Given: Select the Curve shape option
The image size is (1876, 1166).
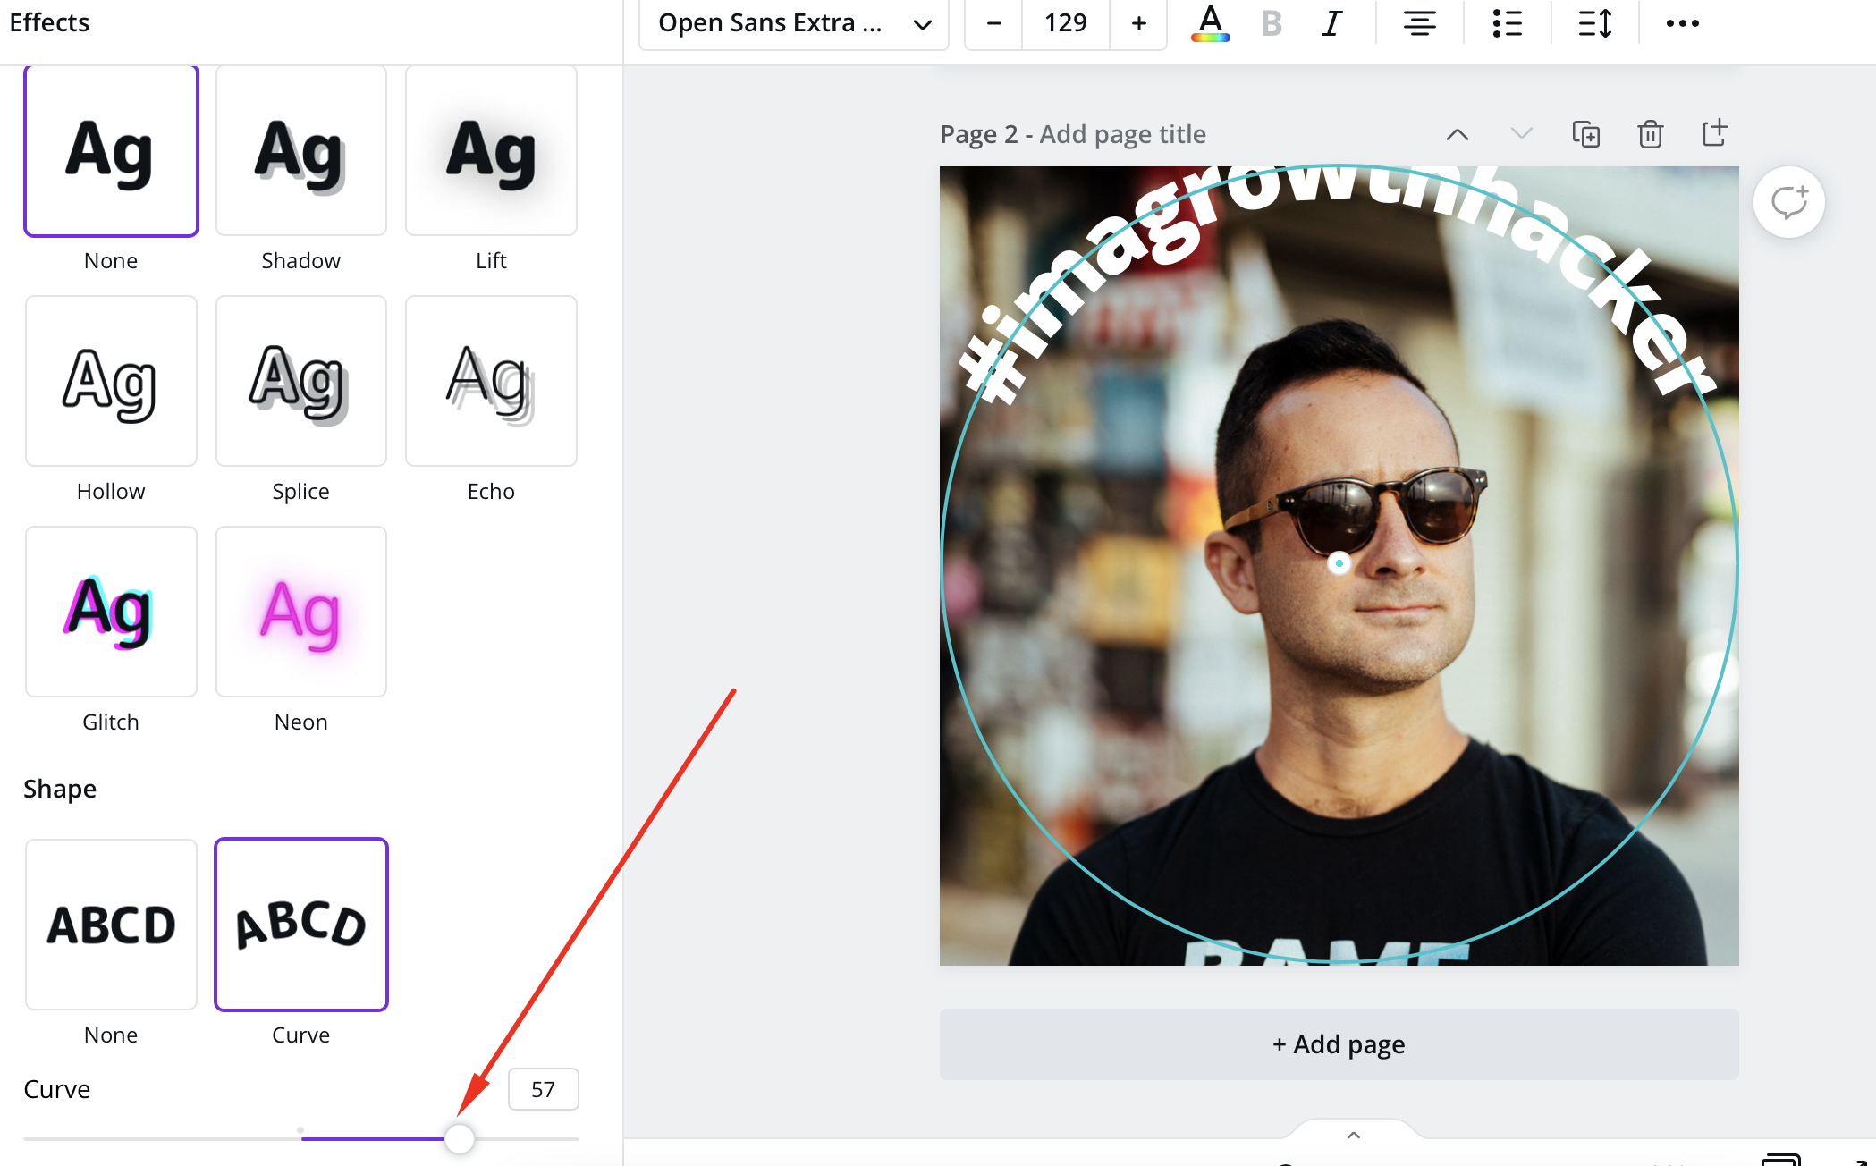Looking at the screenshot, I should (301, 925).
